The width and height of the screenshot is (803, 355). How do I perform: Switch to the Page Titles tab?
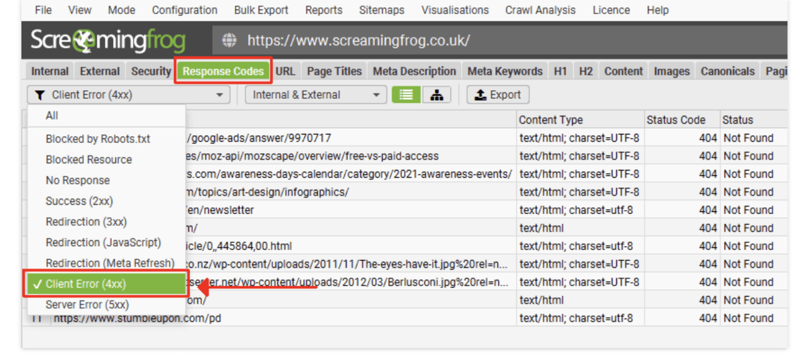[334, 72]
